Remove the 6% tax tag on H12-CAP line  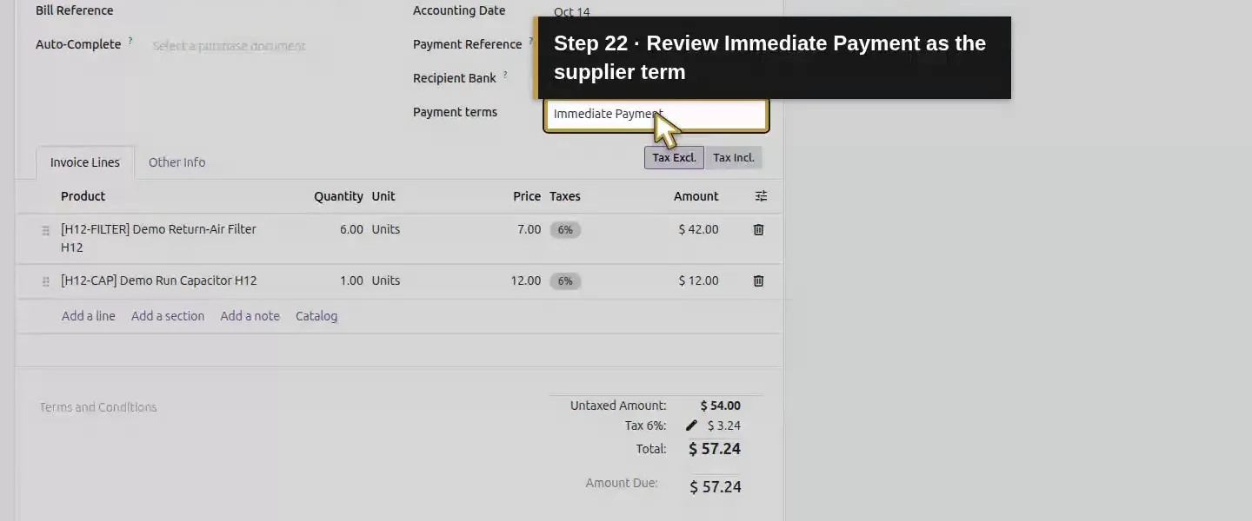[x=565, y=281]
